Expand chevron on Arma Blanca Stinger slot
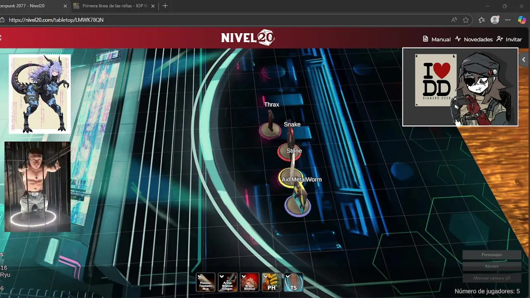 (222, 276)
